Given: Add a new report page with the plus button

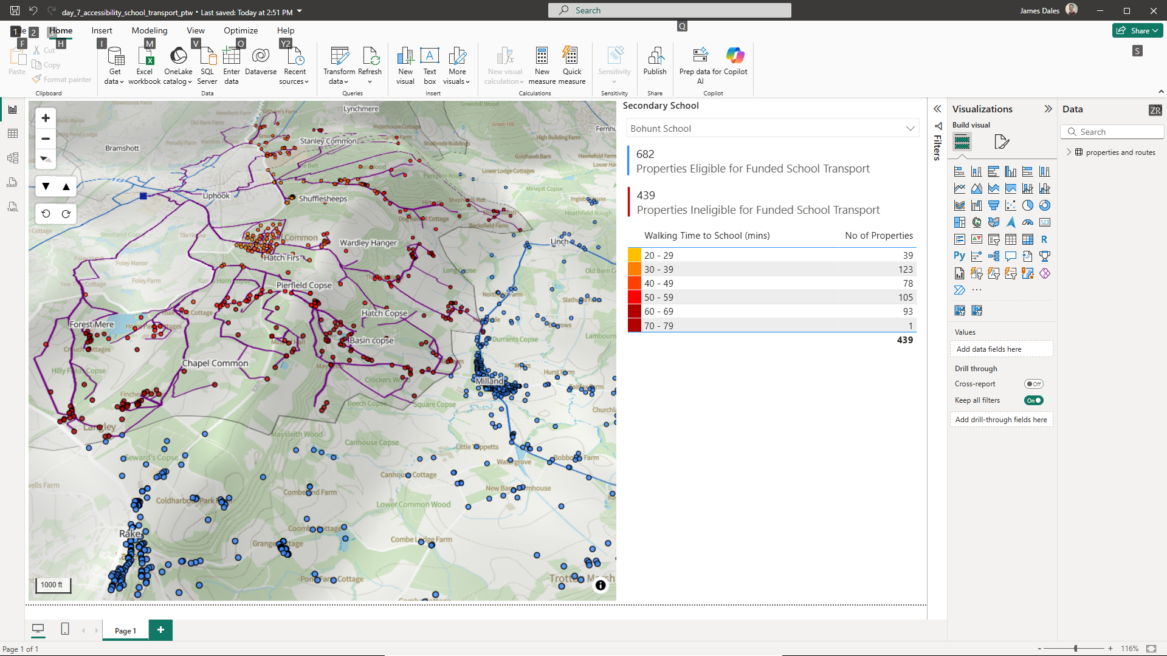Looking at the screenshot, I should point(160,630).
